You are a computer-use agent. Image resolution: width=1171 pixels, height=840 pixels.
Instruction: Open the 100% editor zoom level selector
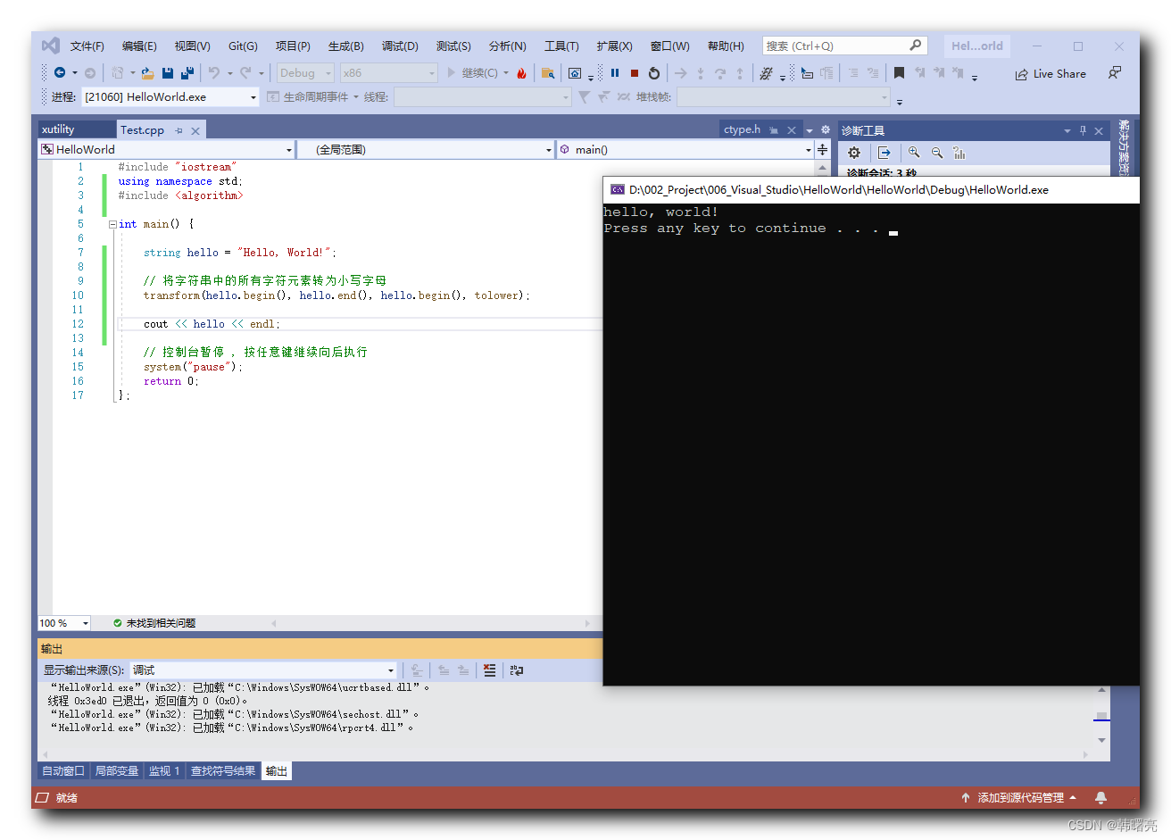tap(62, 623)
